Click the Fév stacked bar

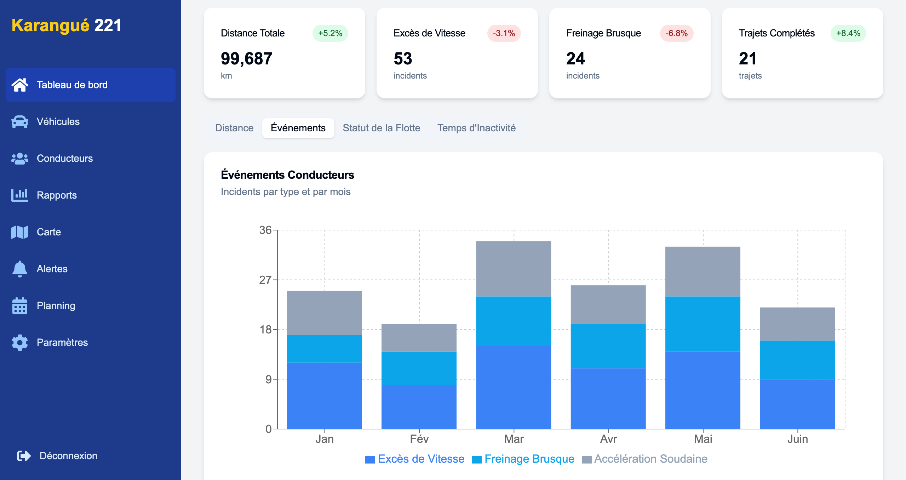419,376
